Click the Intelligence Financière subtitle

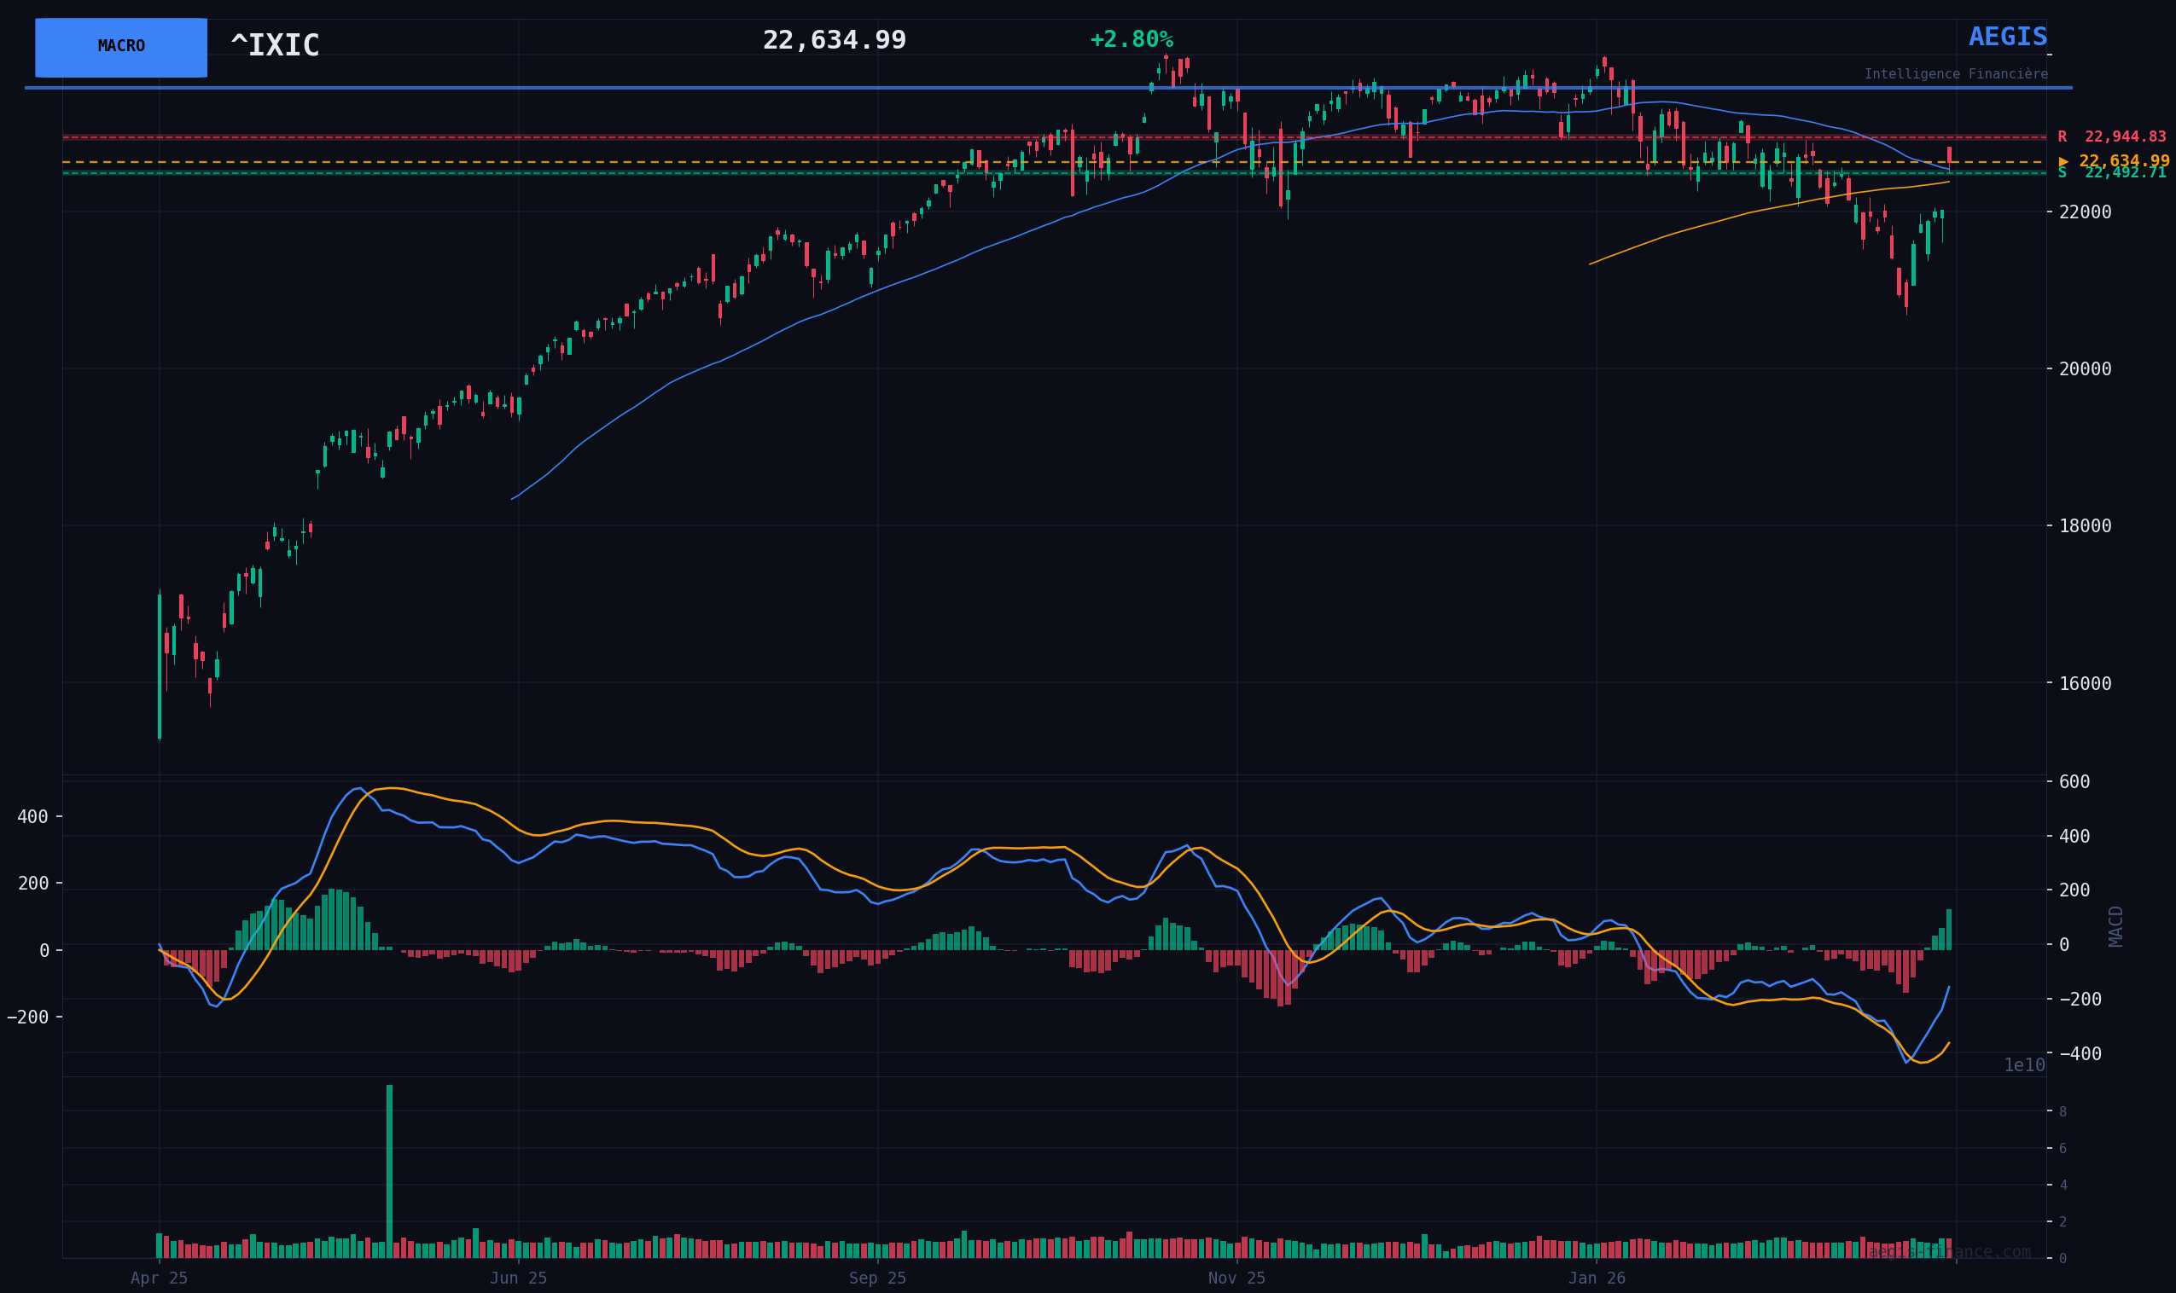1956,75
